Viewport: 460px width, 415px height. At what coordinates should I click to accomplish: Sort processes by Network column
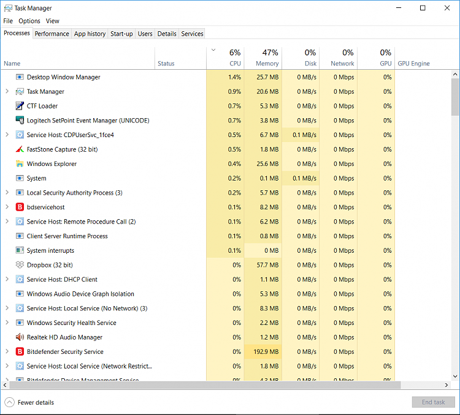(338, 58)
